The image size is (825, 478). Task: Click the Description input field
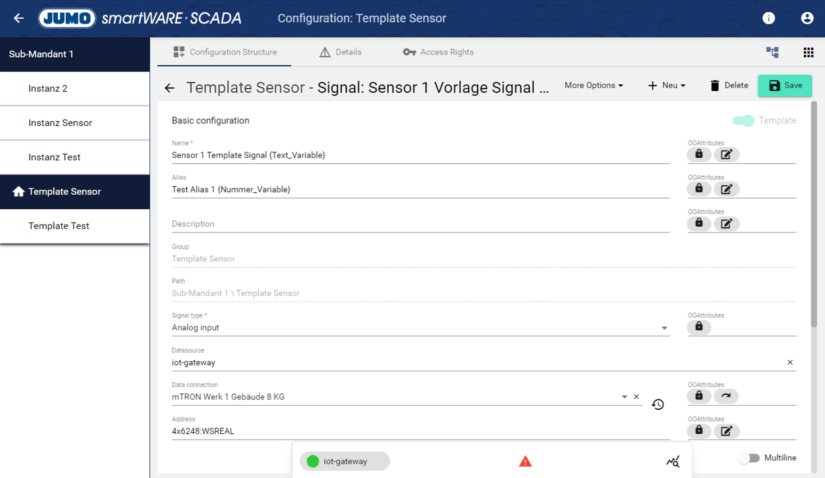click(x=420, y=224)
